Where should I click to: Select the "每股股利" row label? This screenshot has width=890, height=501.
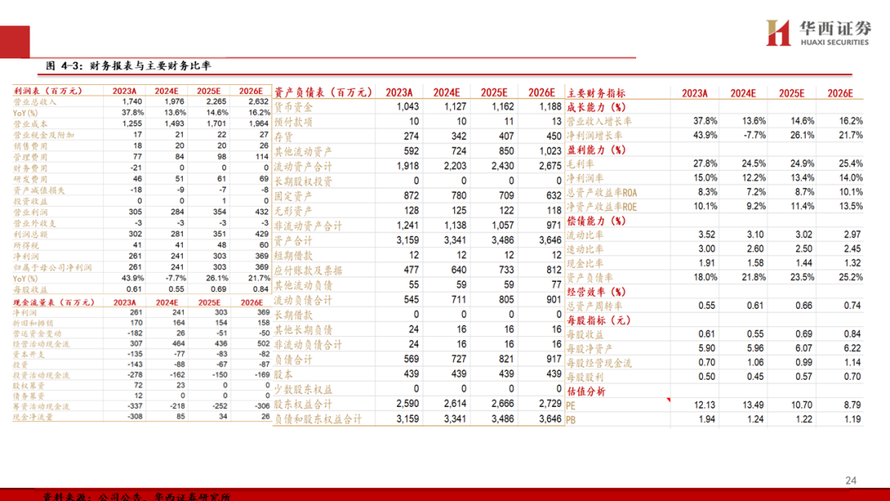pos(585,377)
